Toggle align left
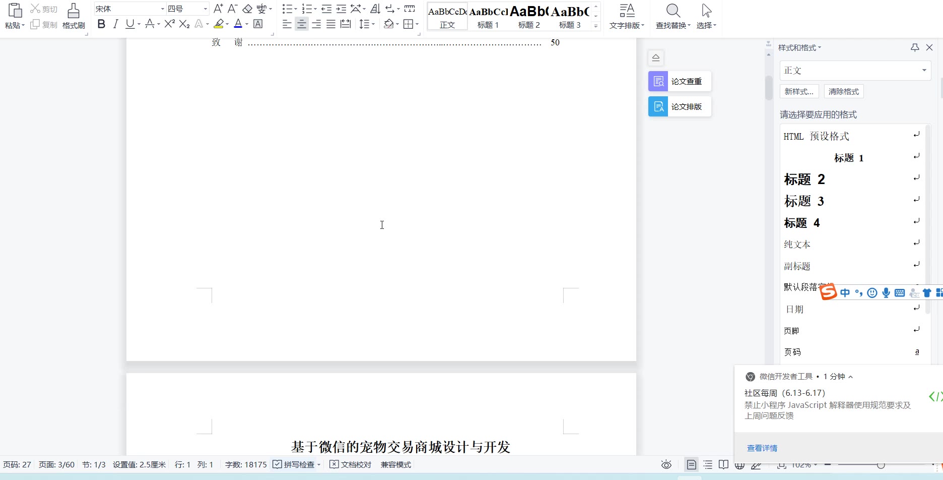The height and width of the screenshot is (480, 943). coord(287,24)
